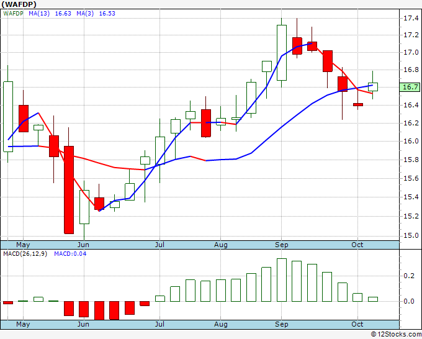Select the green WAFDP legend label
This screenshot has width=422, height=339.
[x=13, y=14]
